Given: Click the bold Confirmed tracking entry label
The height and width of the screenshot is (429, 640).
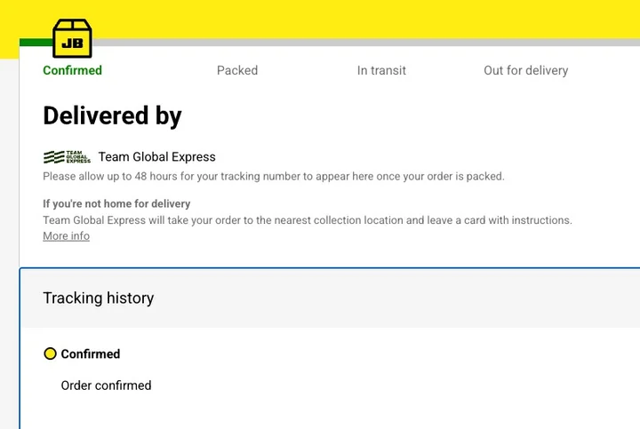Looking at the screenshot, I should click(x=91, y=354).
